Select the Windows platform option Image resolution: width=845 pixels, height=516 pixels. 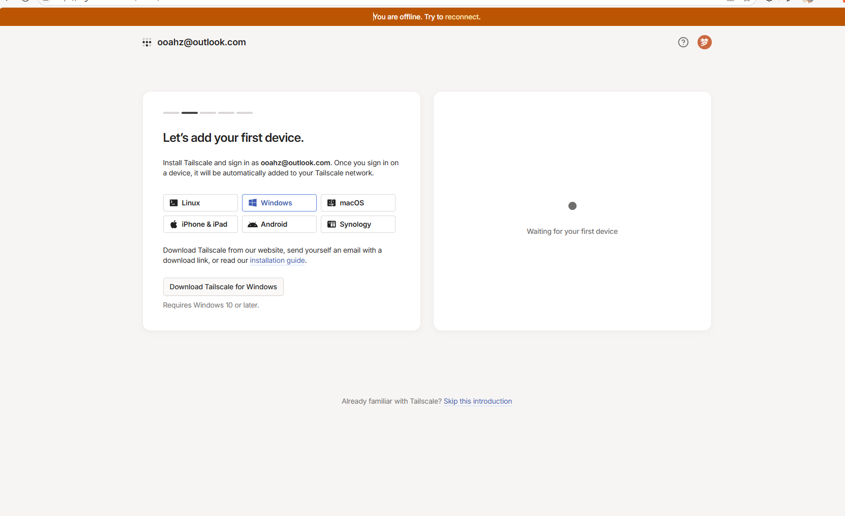point(279,203)
